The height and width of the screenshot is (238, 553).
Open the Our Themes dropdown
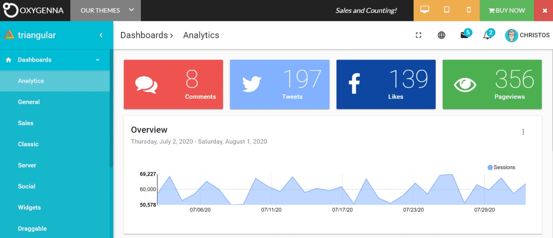click(106, 11)
